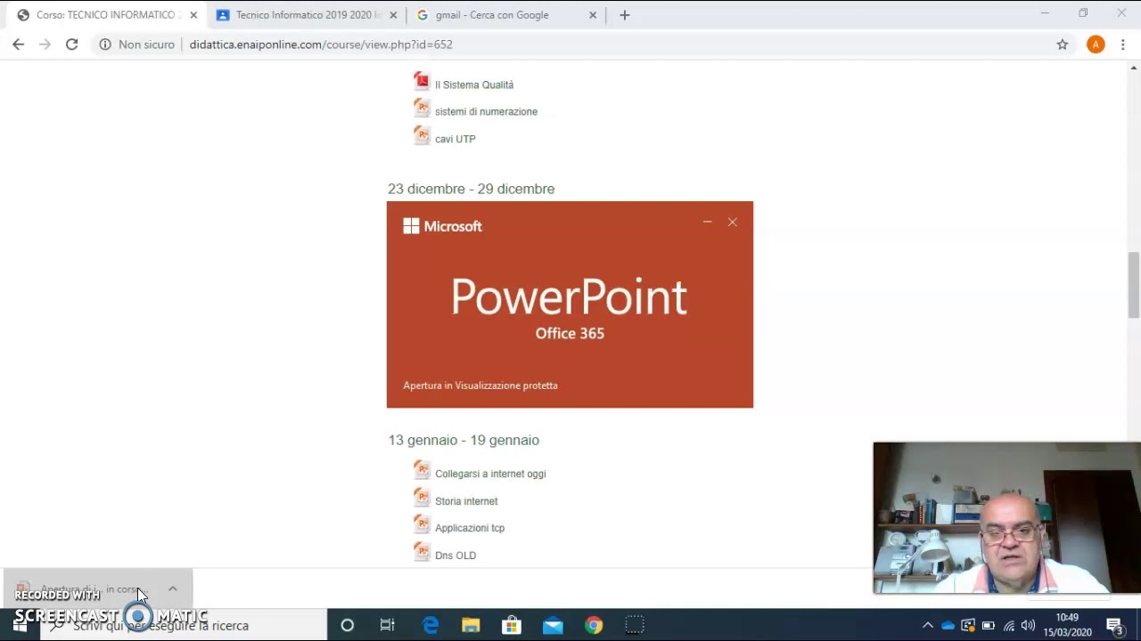Open the network status tray icon
Viewport: 1141px width, 641px height.
[1009, 625]
